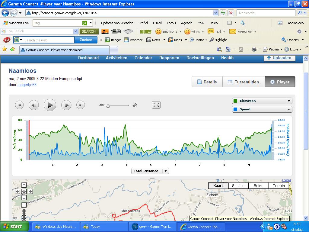
Task: Open Ask toolbar Maps
Action: (x=175, y=40)
